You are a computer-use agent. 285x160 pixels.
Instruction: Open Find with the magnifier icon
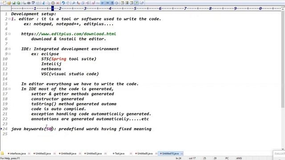pos(73,3)
